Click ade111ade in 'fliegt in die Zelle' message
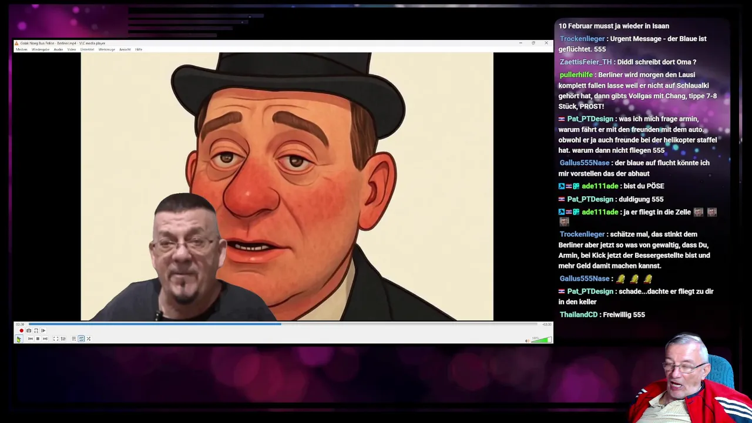This screenshot has height=423, width=752. point(600,212)
